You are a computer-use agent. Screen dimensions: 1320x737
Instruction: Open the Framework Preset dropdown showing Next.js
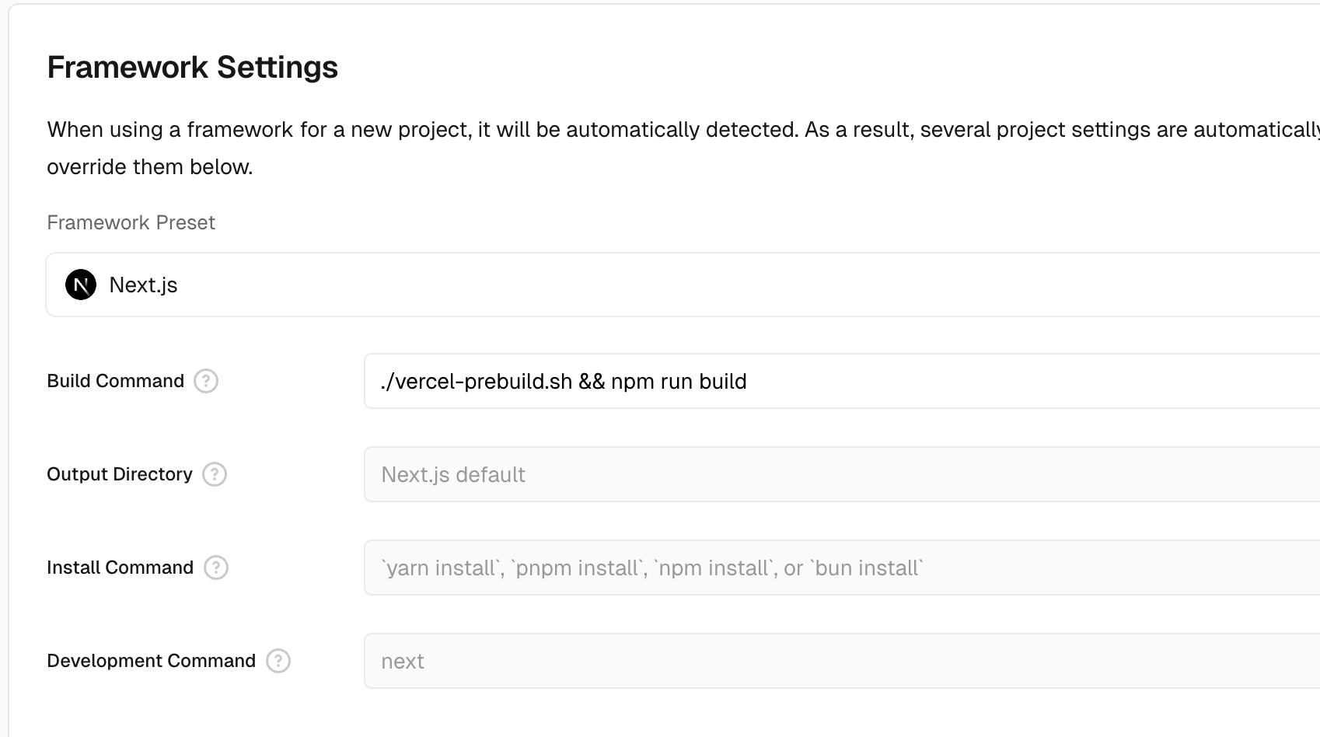tap(684, 285)
